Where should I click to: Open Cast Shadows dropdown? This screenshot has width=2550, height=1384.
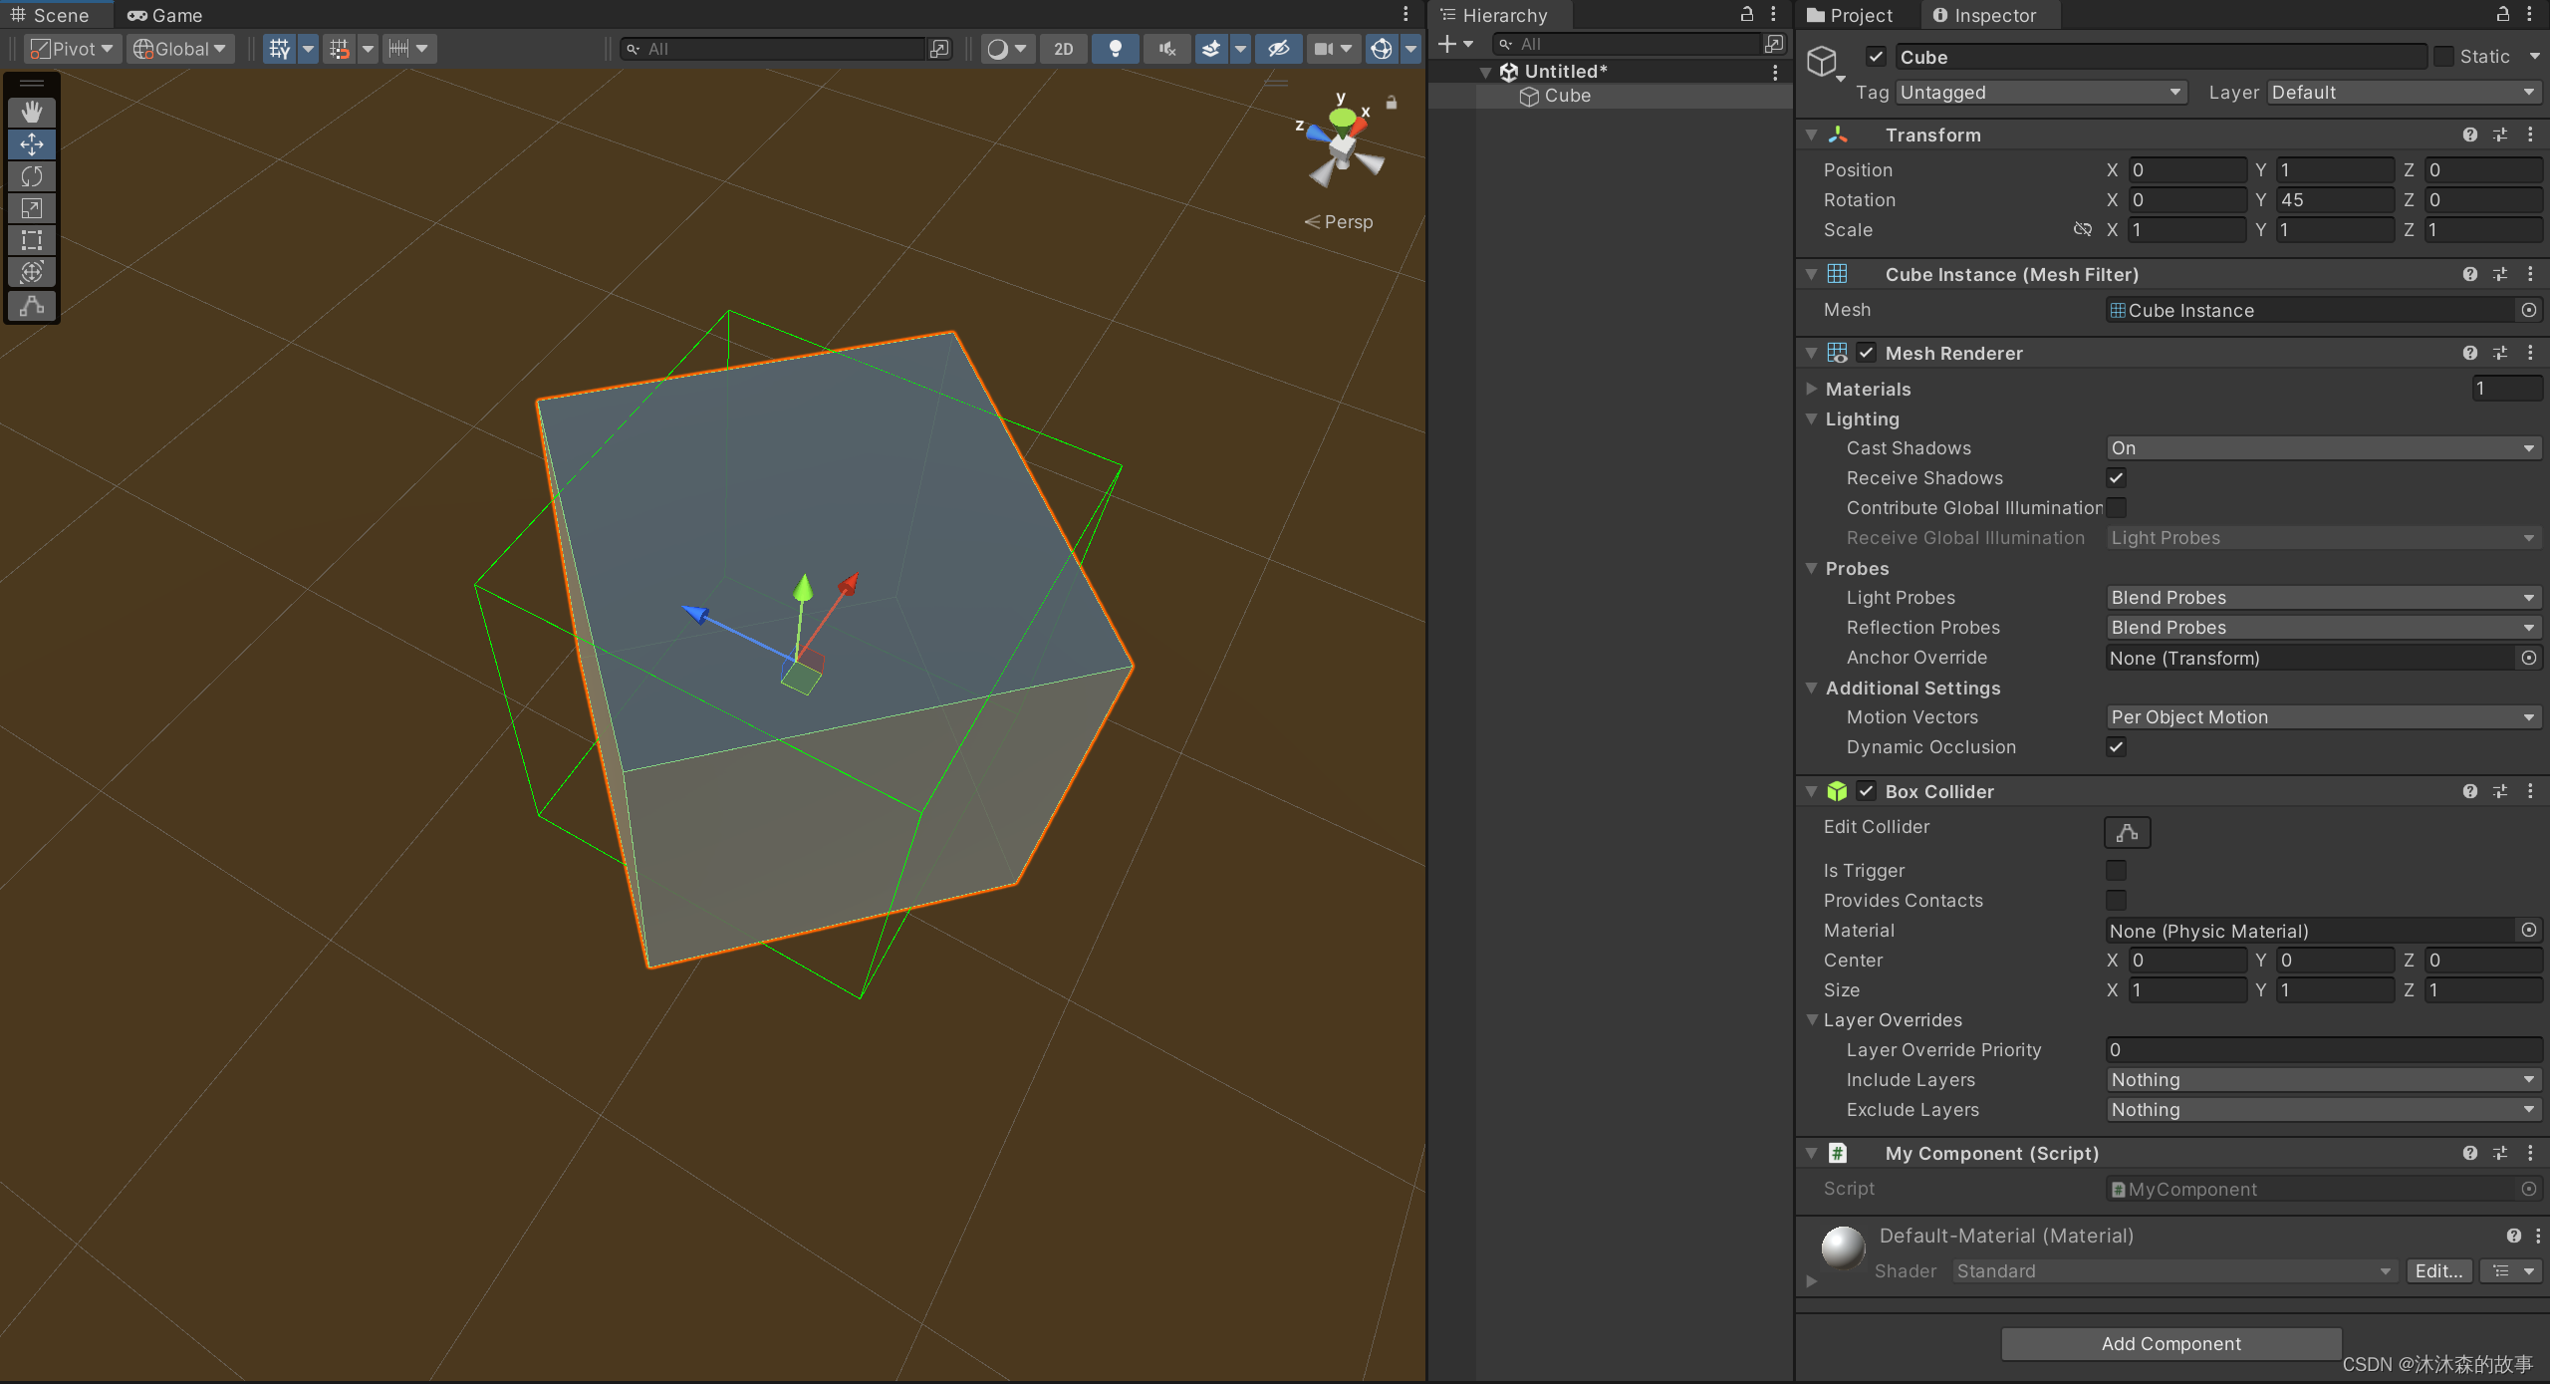[x=2322, y=448]
